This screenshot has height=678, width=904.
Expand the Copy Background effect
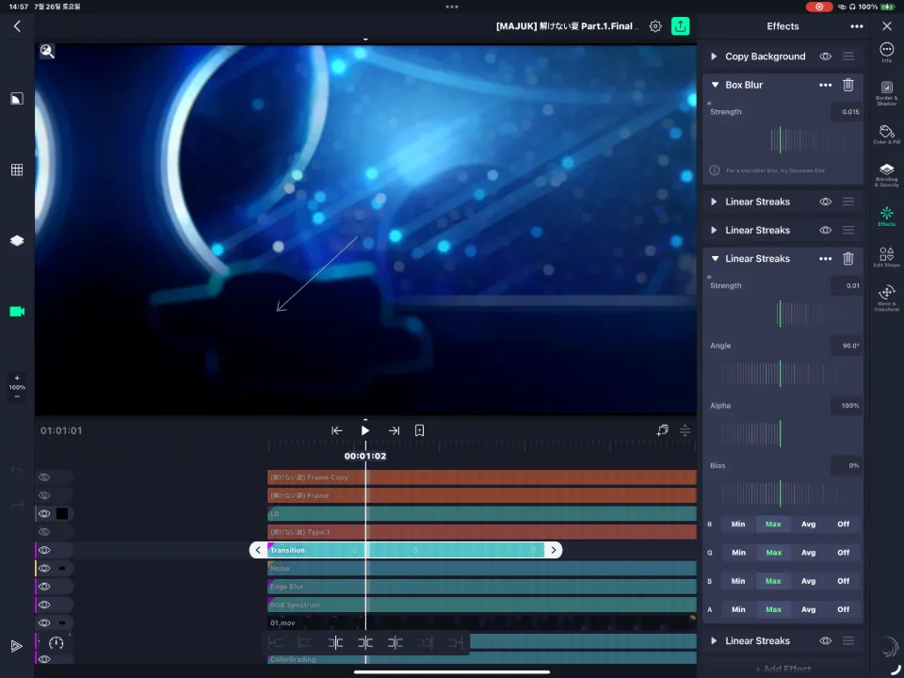click(714, 56)
